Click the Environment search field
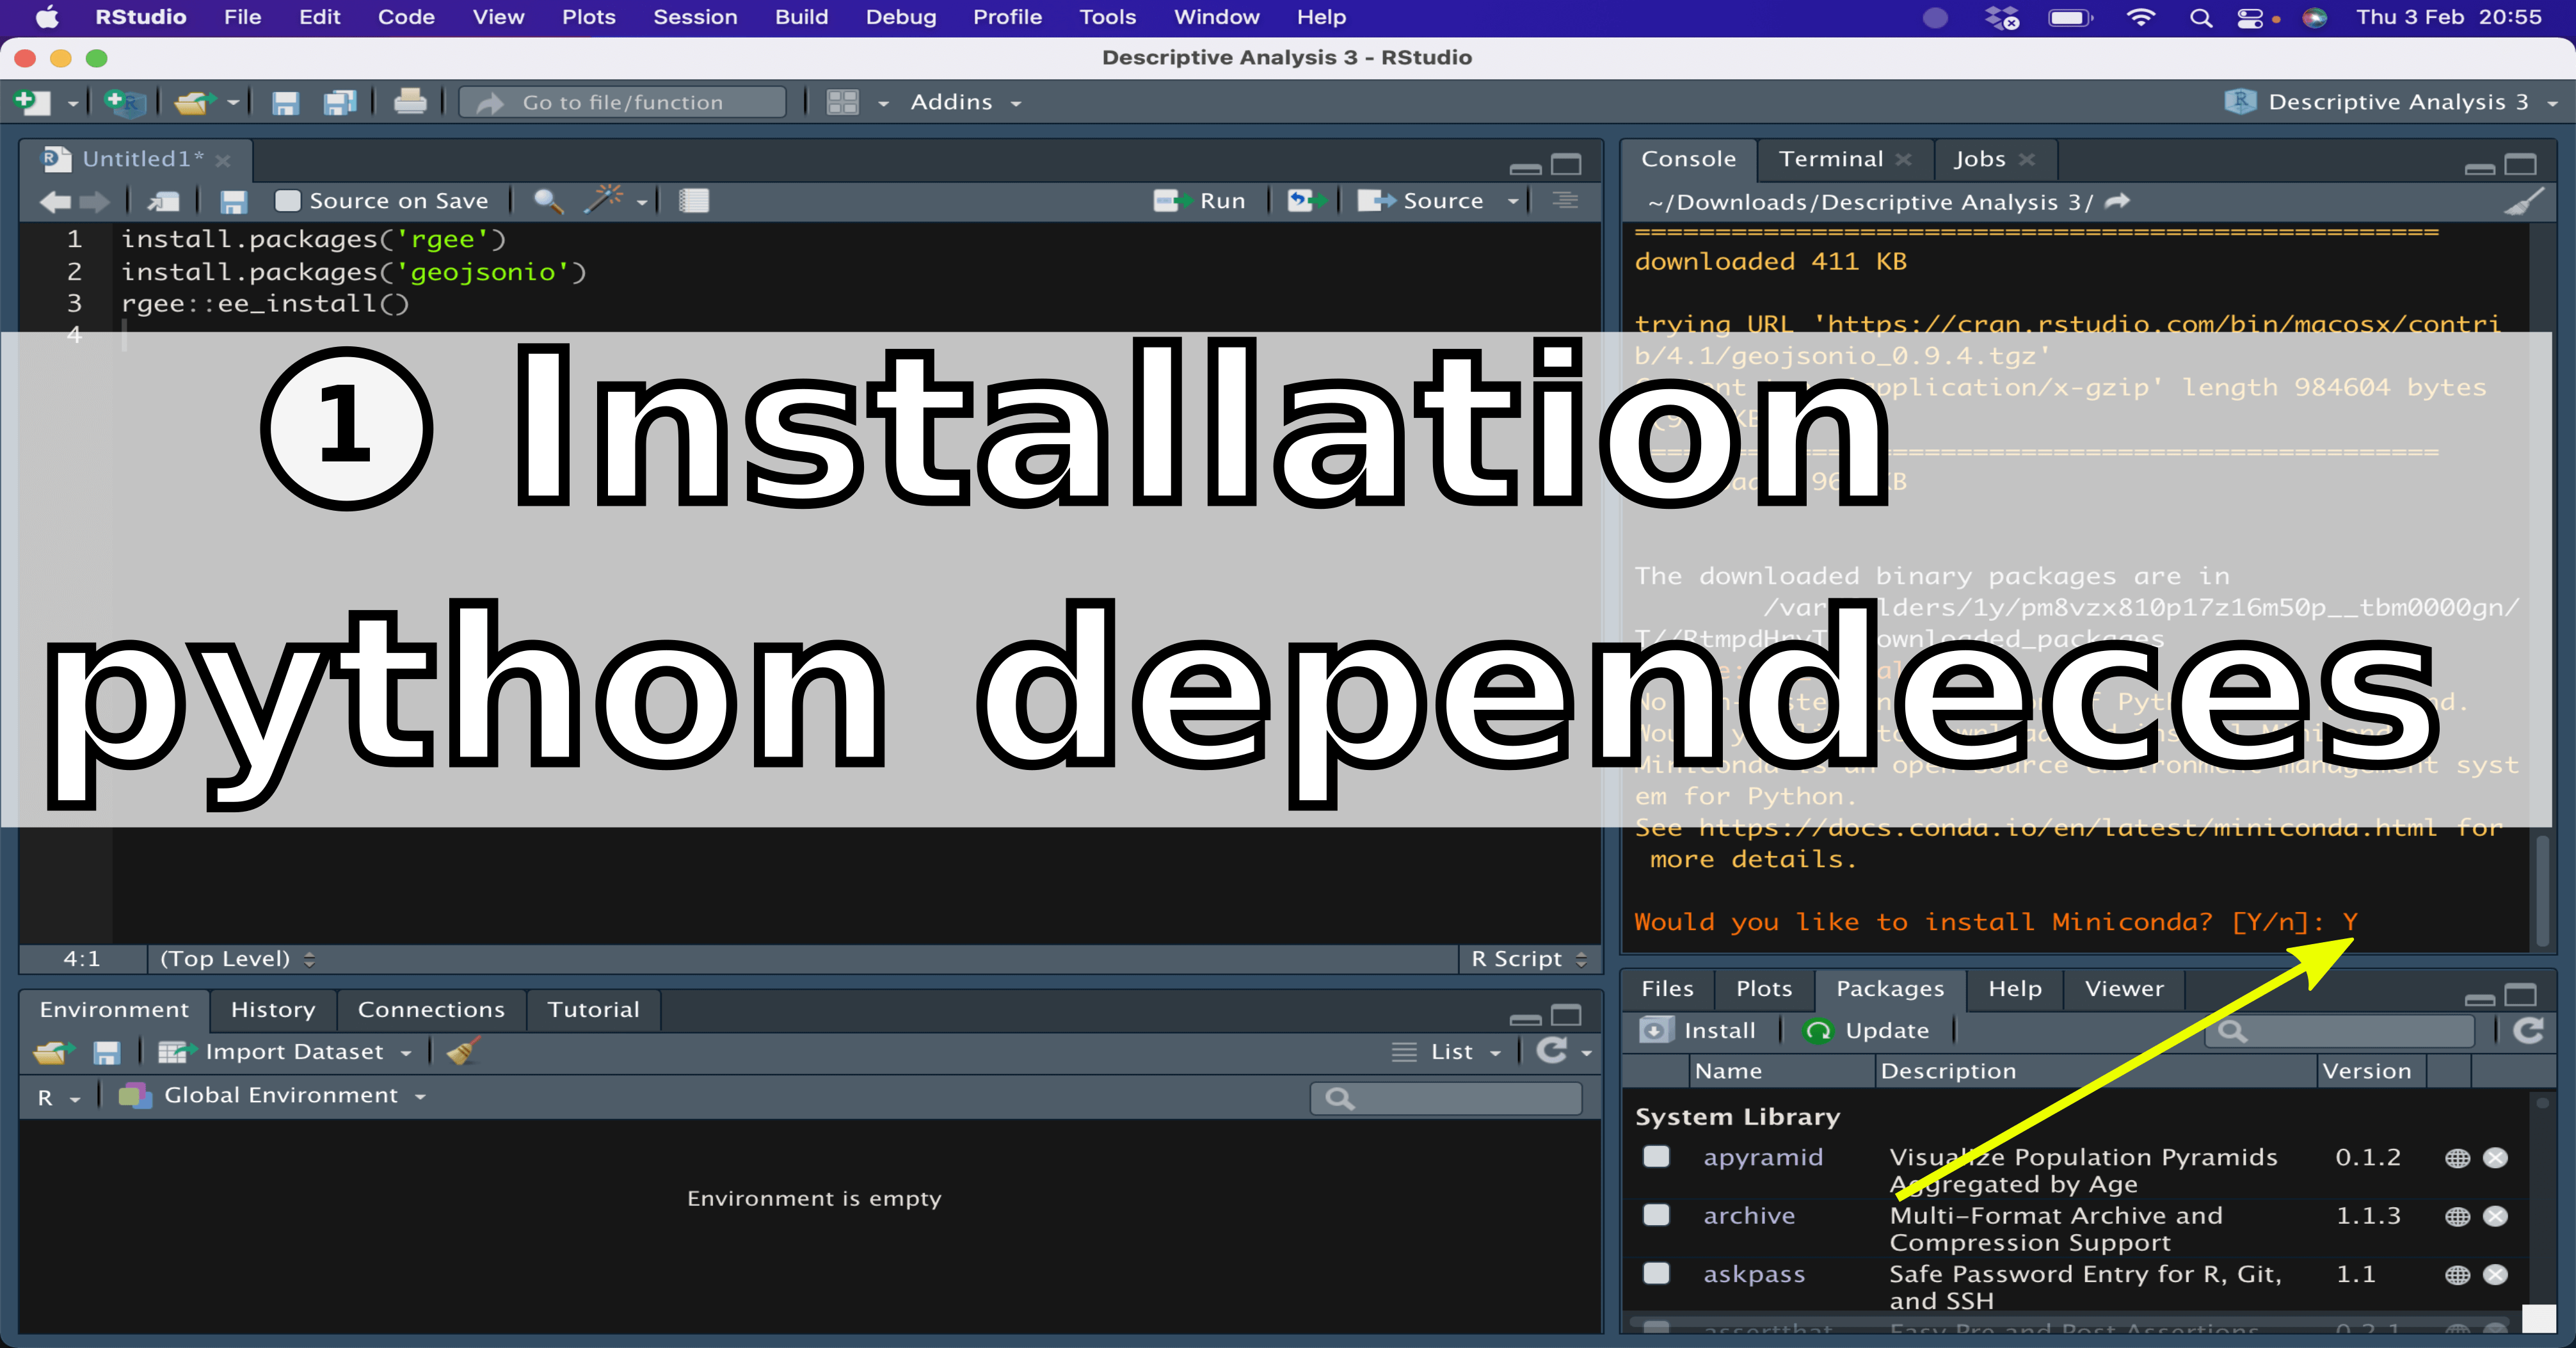This screenshot has width=2576, height=1348. point(1446,1099)
